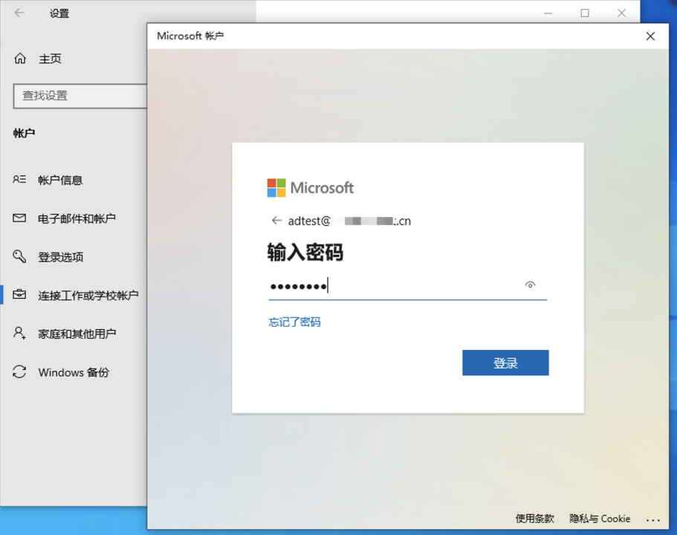Open Windows 备份 settings page
677x535 pixels.
[74, 372]
